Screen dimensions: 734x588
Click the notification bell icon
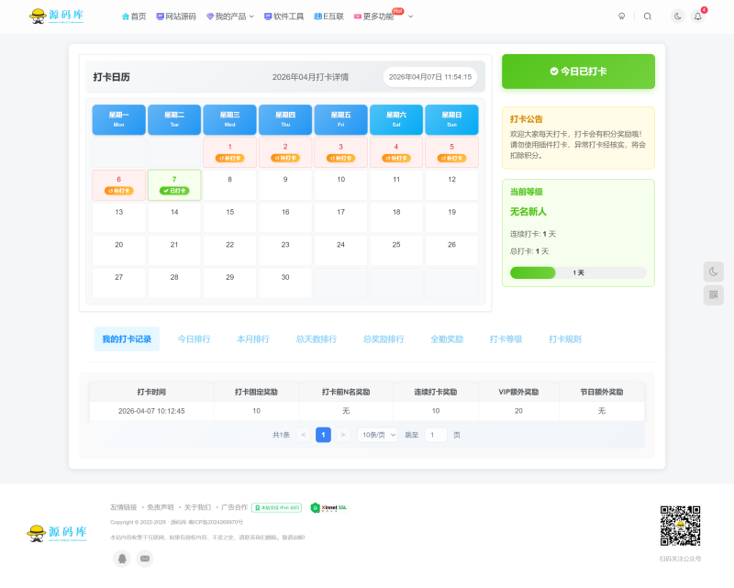pos(697,16)
